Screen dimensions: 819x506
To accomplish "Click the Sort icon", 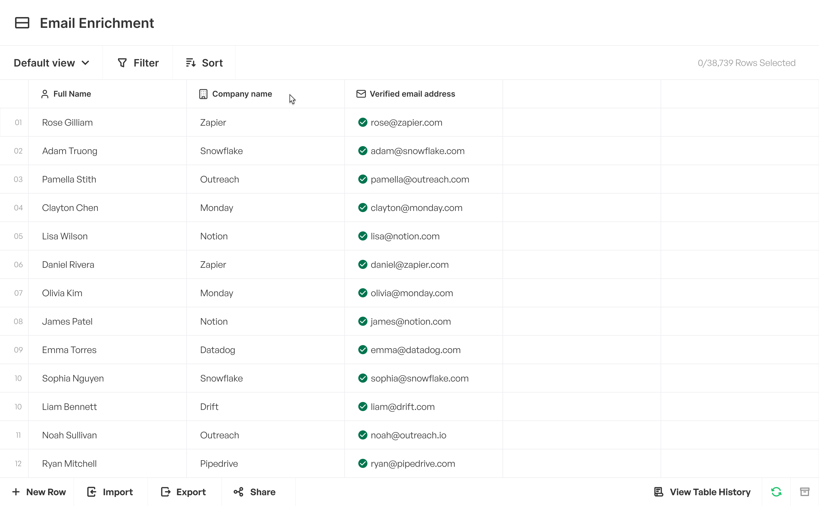I will click(190, 63).
